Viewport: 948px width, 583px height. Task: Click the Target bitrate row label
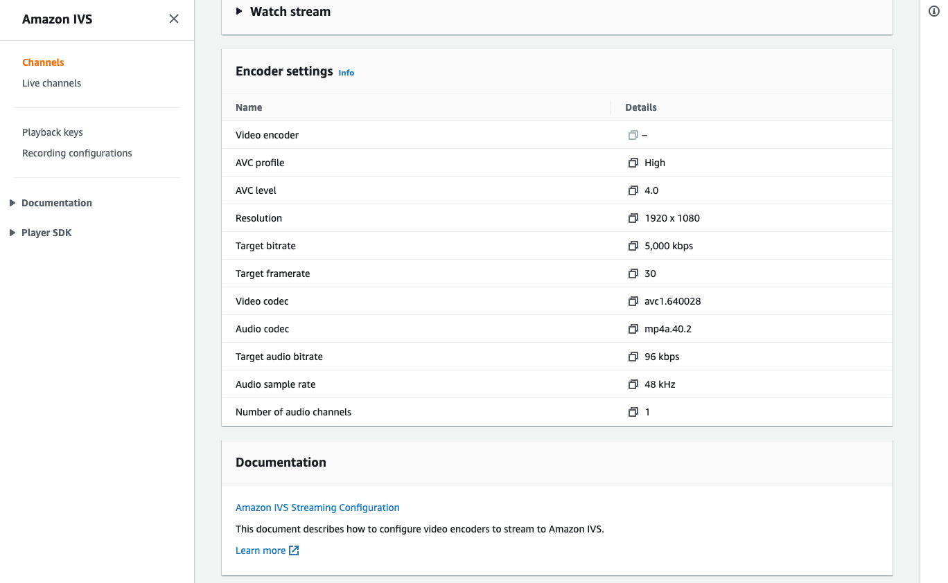[x=265, y=246]
